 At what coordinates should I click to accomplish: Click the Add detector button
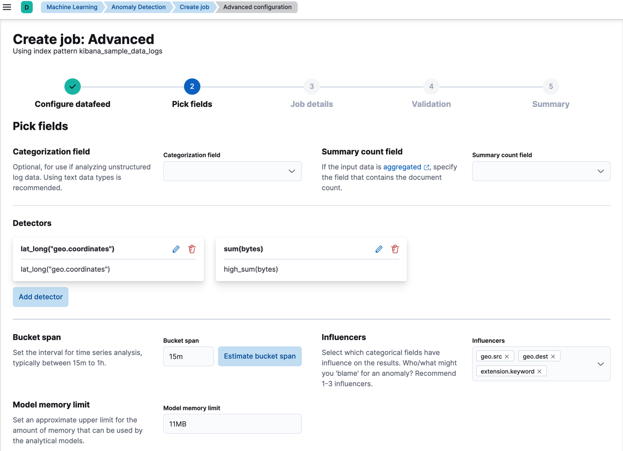(40, 297)
